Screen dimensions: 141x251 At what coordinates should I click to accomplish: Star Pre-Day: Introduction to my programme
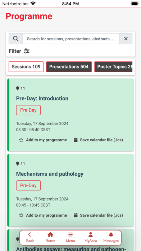click(x=43, y=140)
